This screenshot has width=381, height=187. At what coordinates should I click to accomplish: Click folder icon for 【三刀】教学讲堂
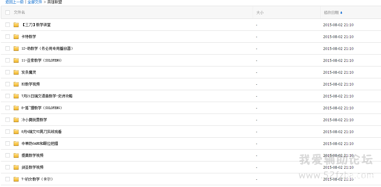point(16,25)
